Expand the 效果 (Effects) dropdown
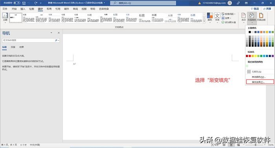The width and height of the screenshot is (275, 148). tap(226, 18)
